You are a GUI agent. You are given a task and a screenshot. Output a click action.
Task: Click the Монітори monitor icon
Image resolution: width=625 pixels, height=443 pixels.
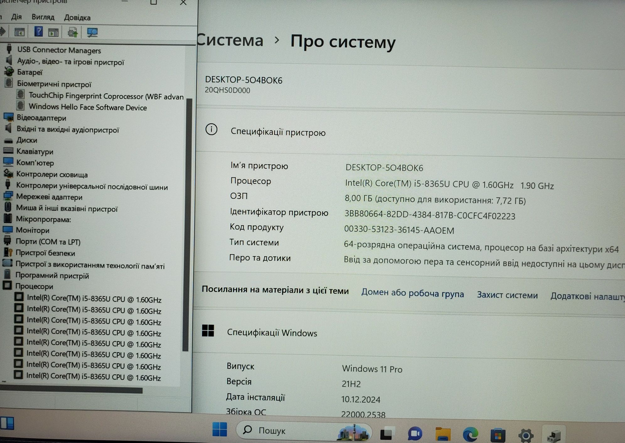pos(8,229)
